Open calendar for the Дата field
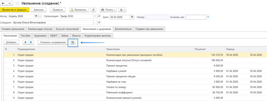The image size is (267, 101). point(132,17)
